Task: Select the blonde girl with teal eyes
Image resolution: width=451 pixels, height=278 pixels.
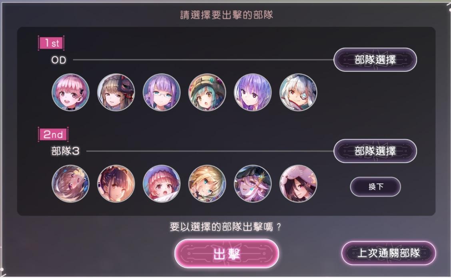Action: [x=207, y=183]
